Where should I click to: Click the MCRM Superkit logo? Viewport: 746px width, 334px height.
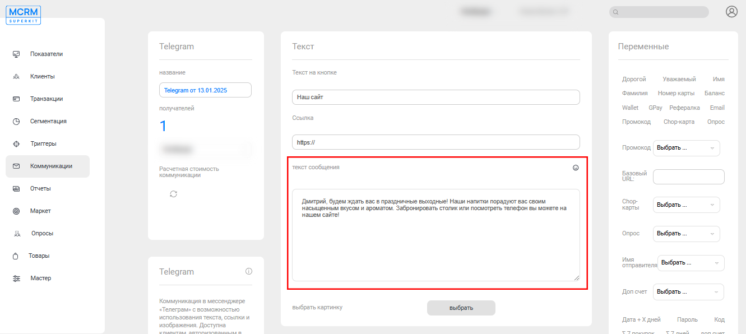pyautogui.click(x=24, y=15)
